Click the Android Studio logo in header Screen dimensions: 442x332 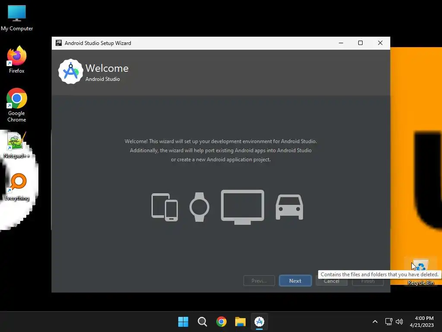pyautogui.click(x=71, y=71)
